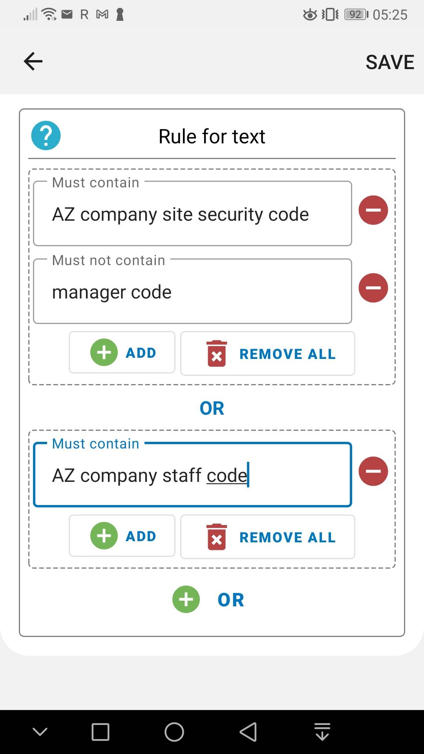The image size is (424, 754).
Task: Edit the 'manager code' field
Action: [x=192, y=291]
